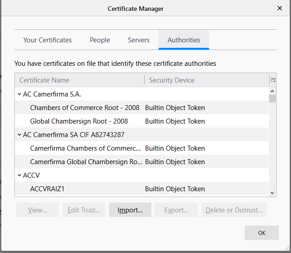
Task: Collapse the ACCV group
Action: [19, 175]
